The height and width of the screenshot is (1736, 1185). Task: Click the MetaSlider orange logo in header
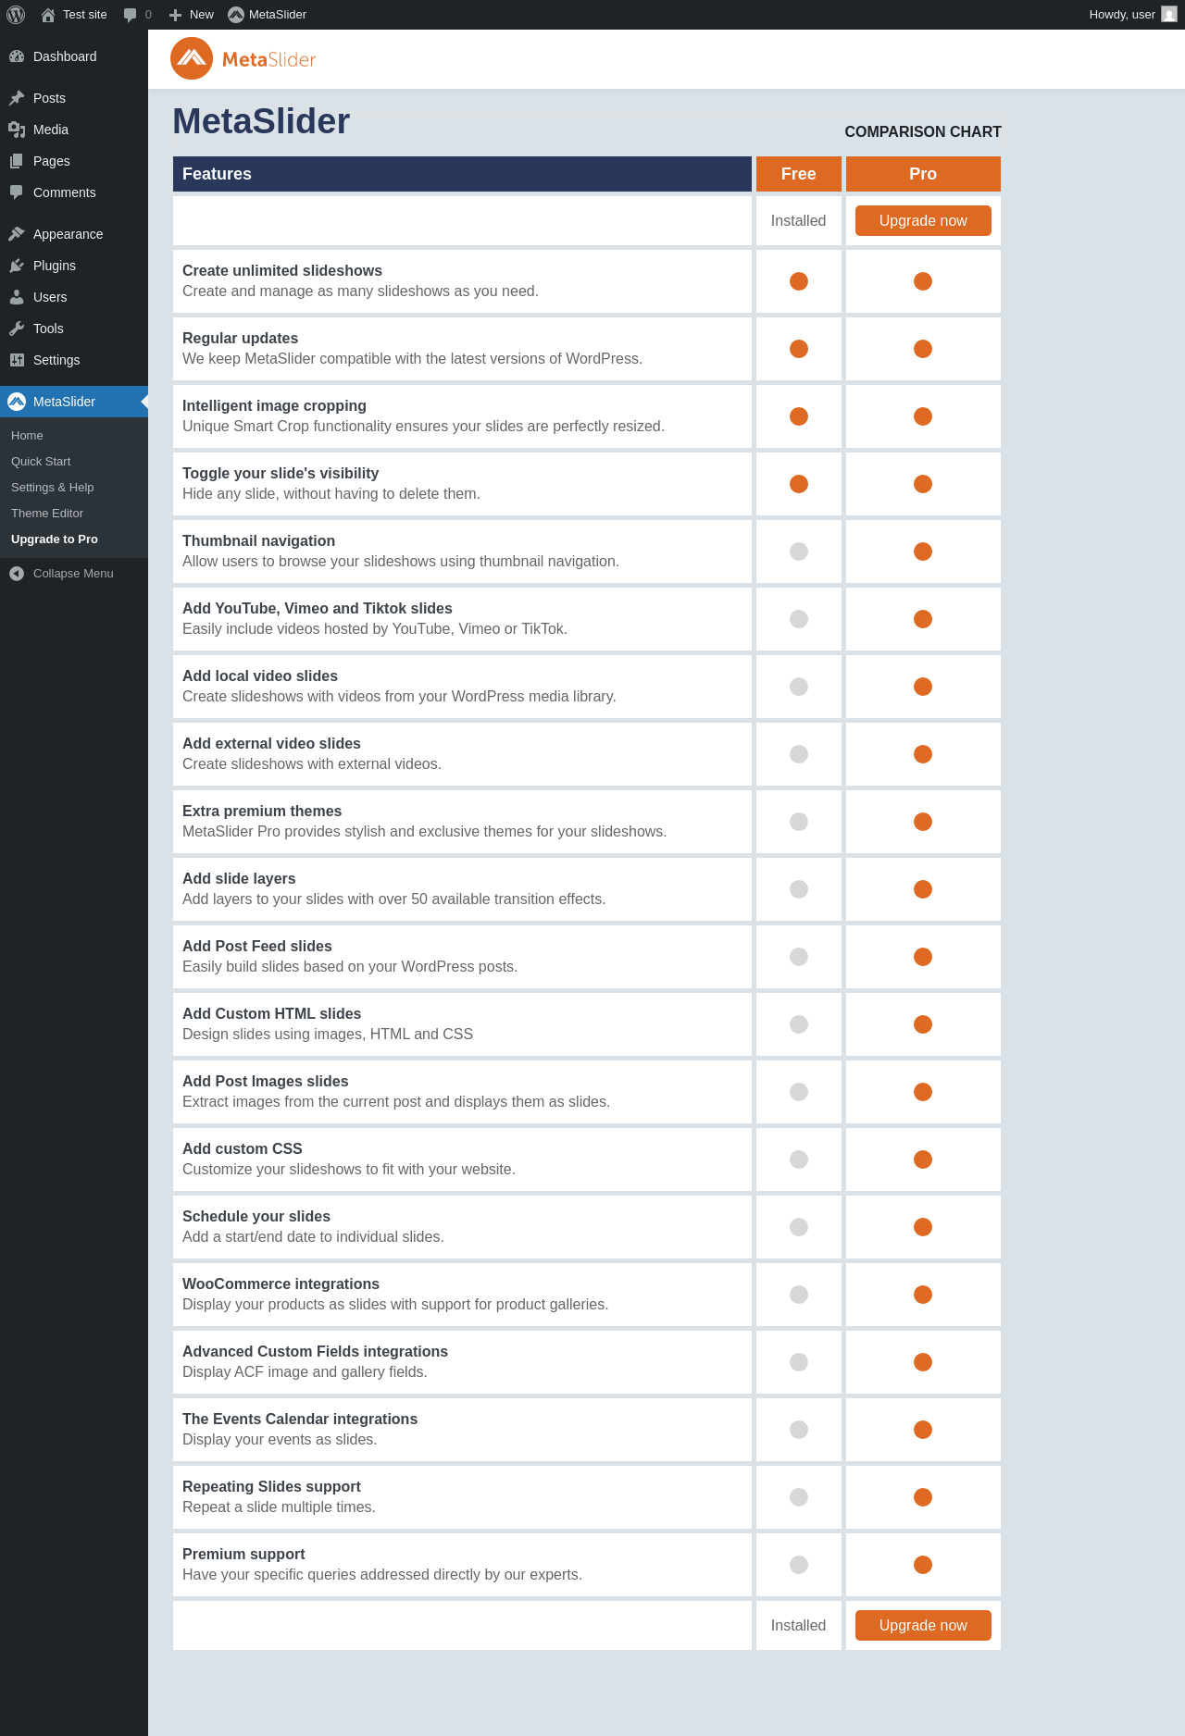point(192,59)
